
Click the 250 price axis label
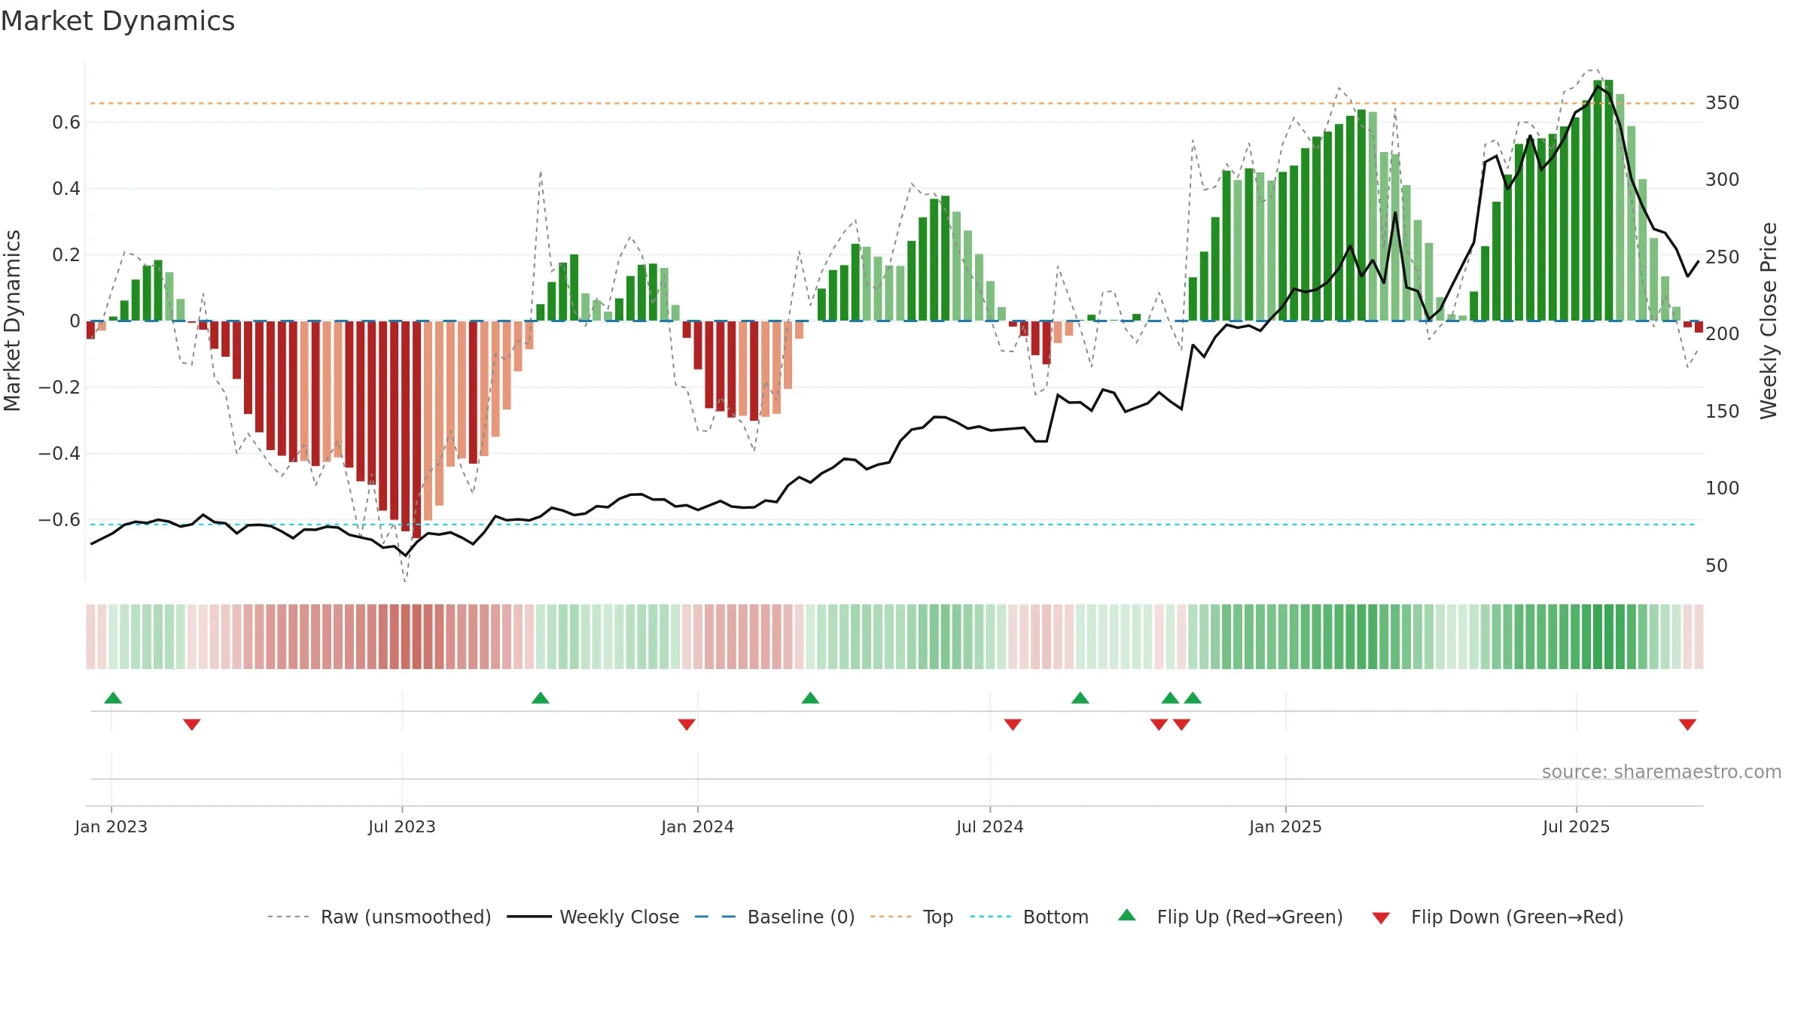point(1723,257)
